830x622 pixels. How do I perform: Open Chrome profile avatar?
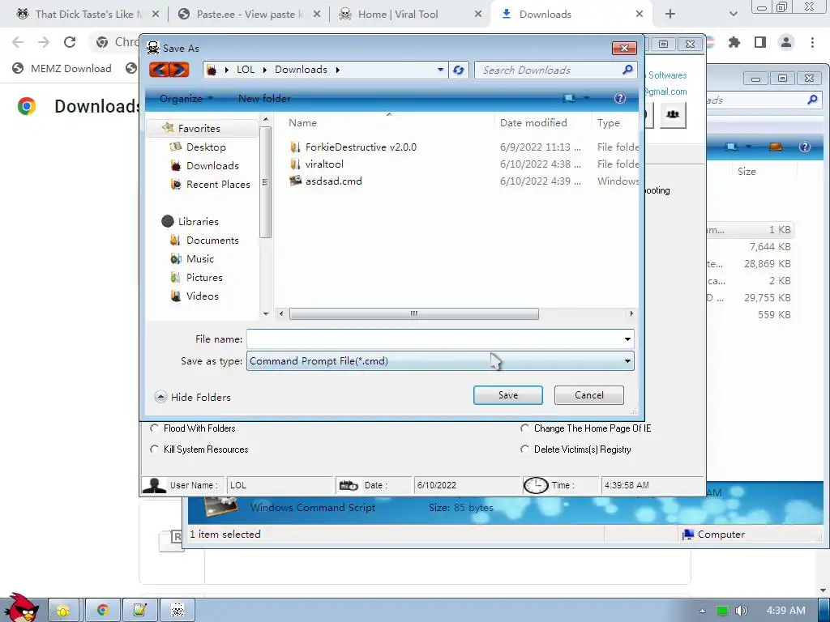coord(786,42)
